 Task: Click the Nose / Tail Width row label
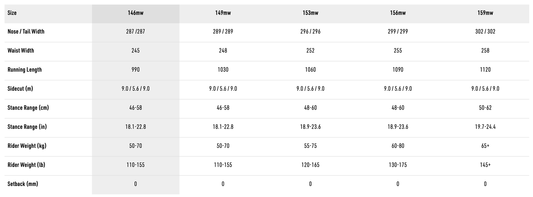pyautogui.click(x=26, y=32)
